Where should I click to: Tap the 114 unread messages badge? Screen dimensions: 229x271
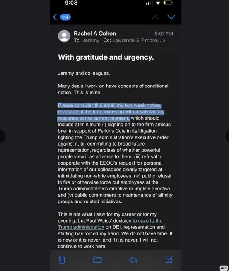65,17
